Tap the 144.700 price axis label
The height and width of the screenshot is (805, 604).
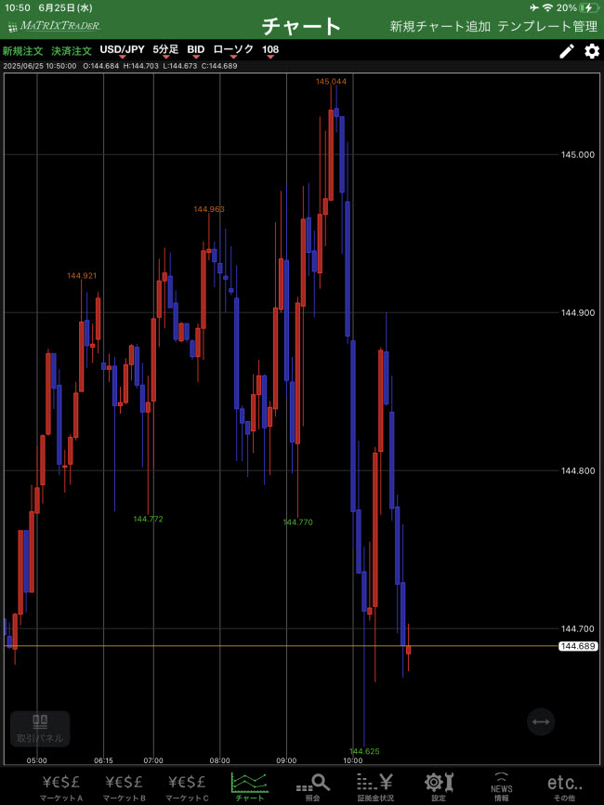tap(578, 629)
